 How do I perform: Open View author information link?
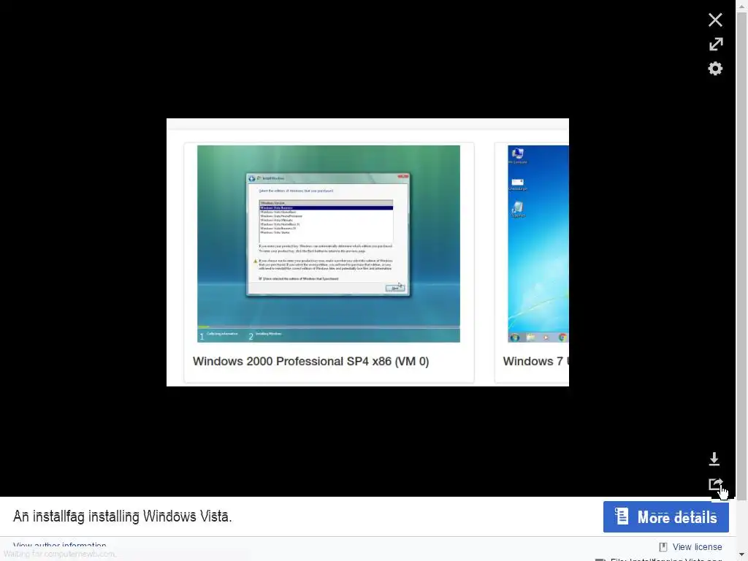point(60,545)
